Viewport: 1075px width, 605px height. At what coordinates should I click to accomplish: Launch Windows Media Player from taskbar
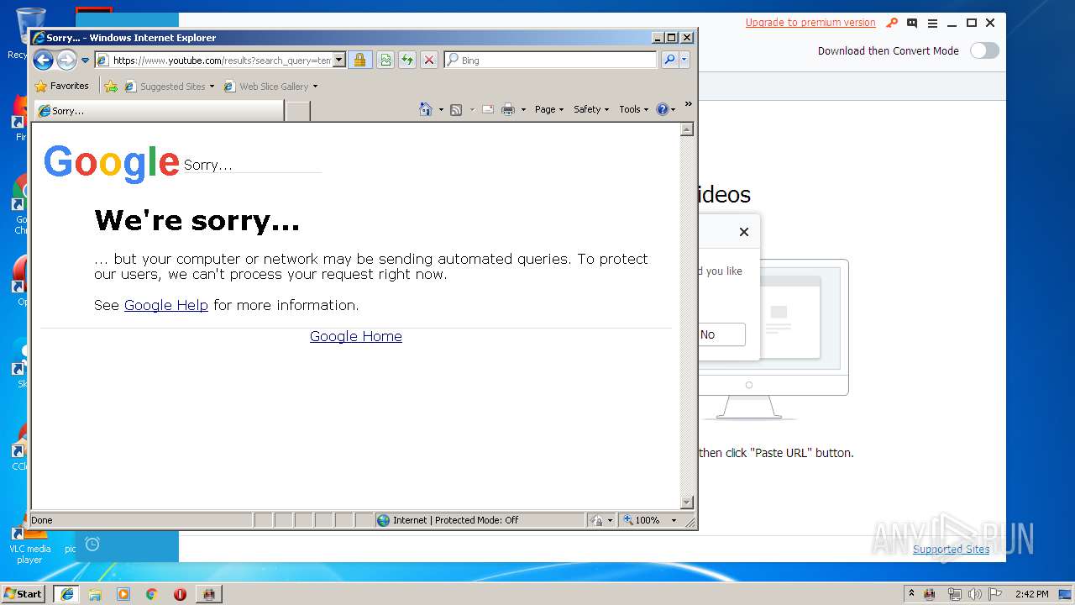coord(123,594)
